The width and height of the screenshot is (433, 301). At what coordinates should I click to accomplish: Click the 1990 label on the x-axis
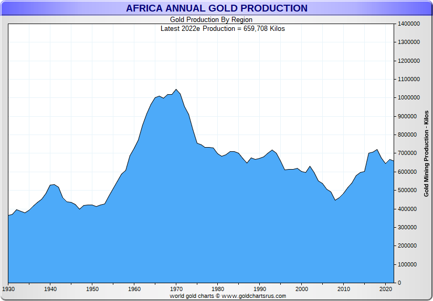pos(260,289)
